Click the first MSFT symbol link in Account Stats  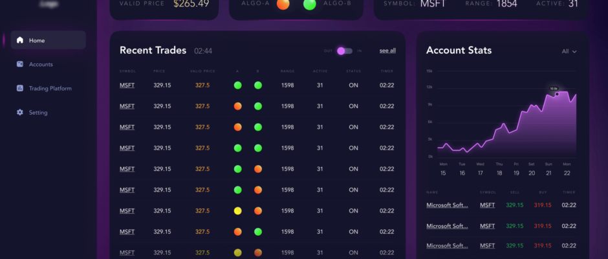487,205
